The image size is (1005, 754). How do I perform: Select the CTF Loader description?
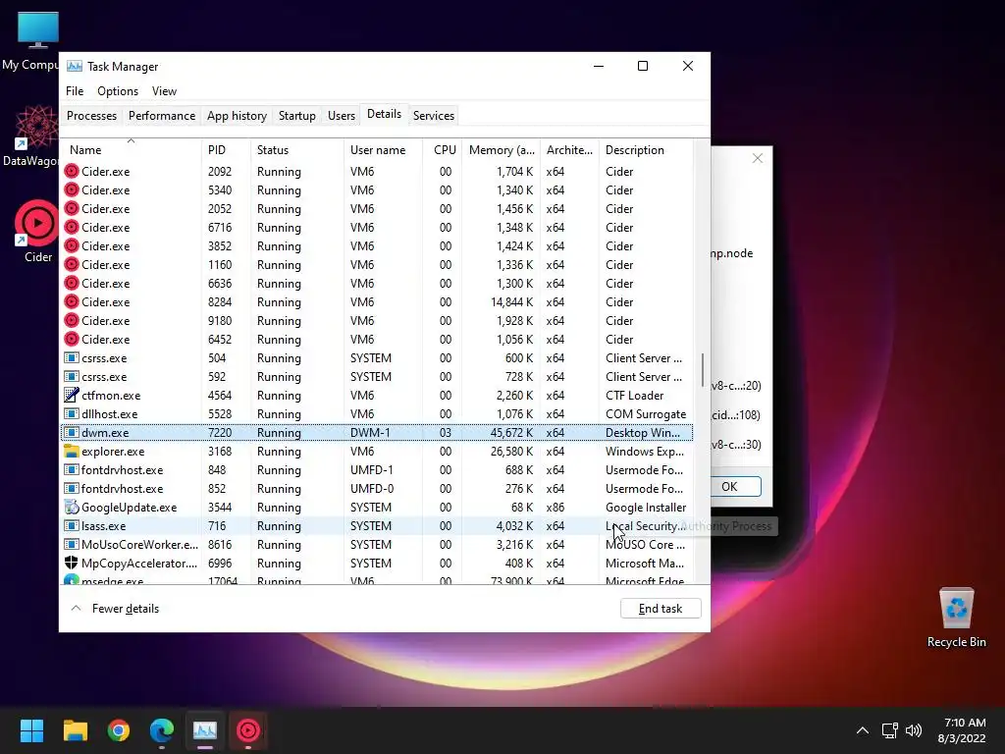635,395
